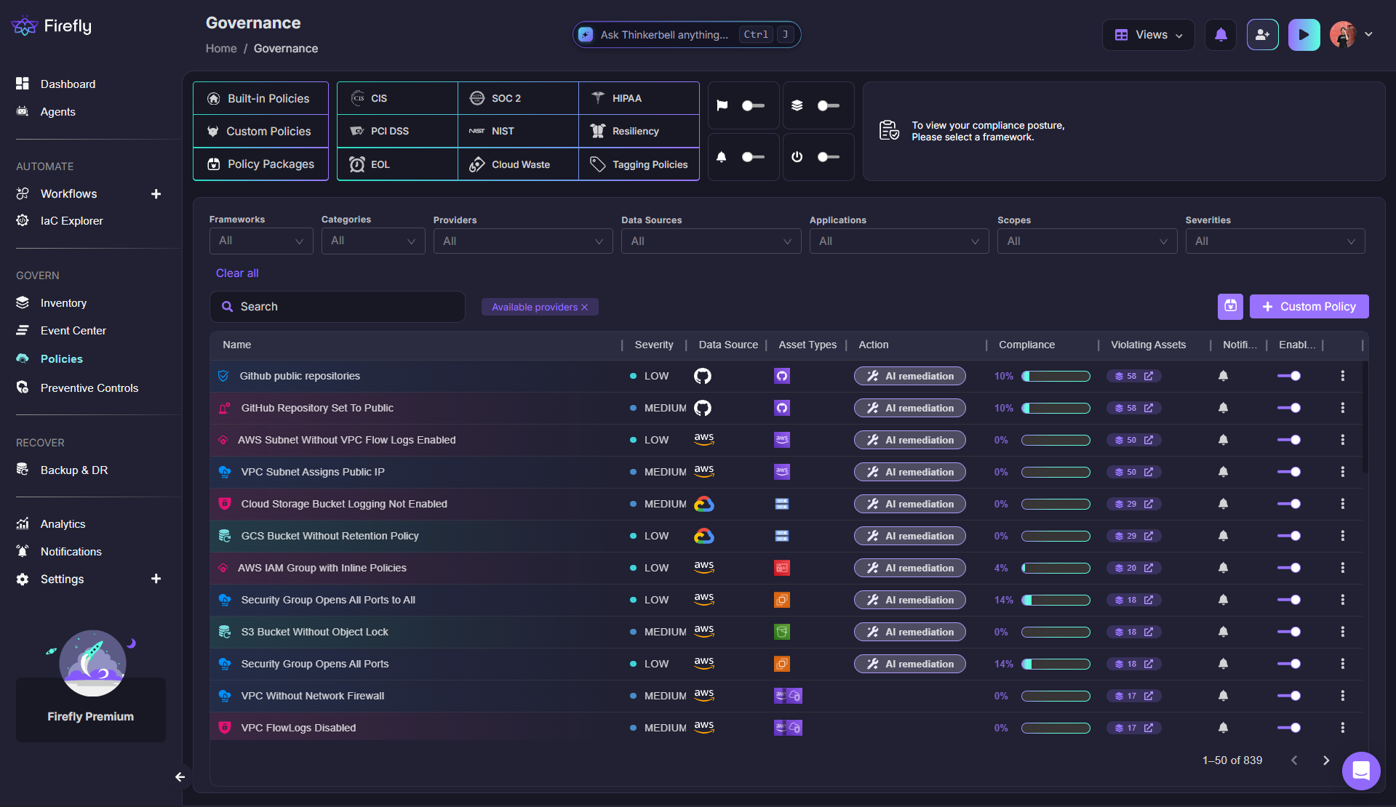Image resolution: width=1396 pixels, height=807 pixels.
Task: Open the chat support bubble
Action: coord(1360,771)
